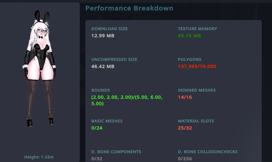This screenshot has height=162, width=272.
Task: Click the 12.99 MB download size value
Action: 103,36
